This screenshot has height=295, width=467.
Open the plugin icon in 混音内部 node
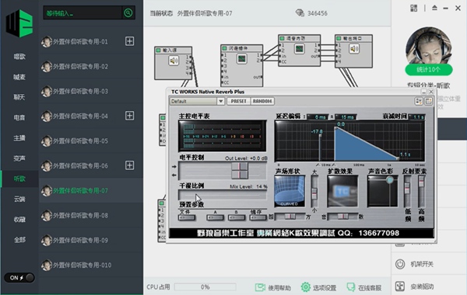[x=299, y=48]
